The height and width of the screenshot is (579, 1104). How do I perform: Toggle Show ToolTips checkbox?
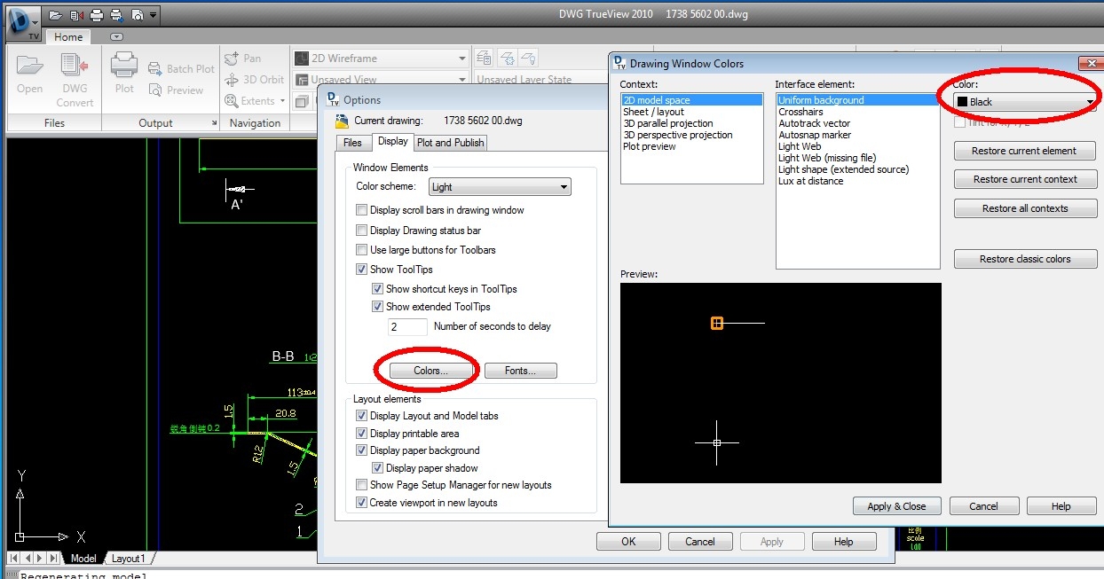point(361,270)
